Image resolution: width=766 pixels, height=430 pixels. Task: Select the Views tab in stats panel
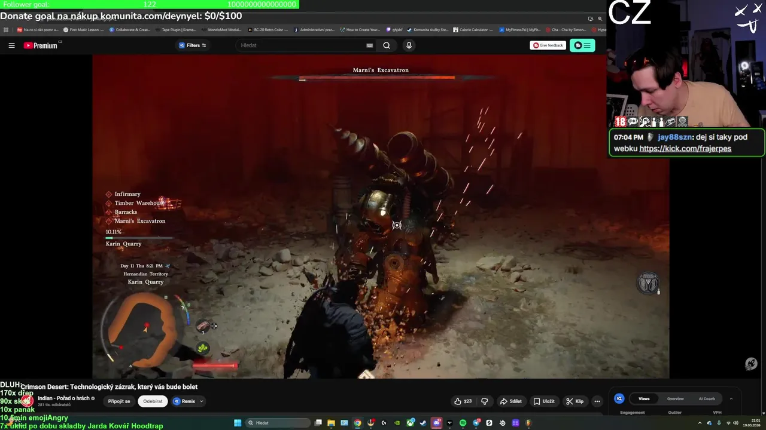click(644, 398)
